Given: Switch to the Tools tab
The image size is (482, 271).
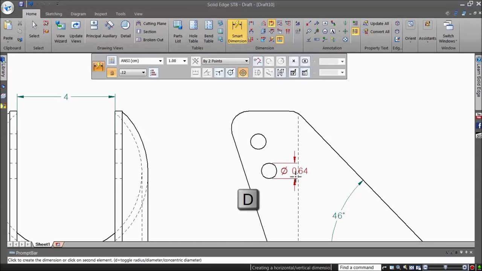Looking at the screenshot, I should click(120, 14).
